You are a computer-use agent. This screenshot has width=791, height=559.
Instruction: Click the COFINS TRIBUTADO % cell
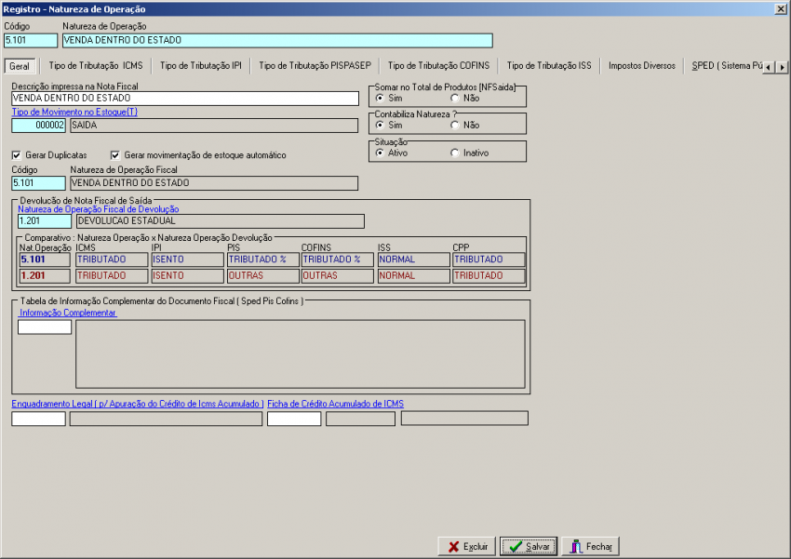click(x=338, y=260)
